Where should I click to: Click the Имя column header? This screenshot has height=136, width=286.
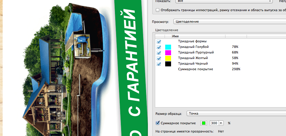click(x=198, y=36)
